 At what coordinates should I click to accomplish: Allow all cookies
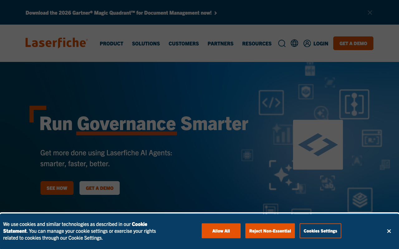pyautogui.click(x=221, y=231)
